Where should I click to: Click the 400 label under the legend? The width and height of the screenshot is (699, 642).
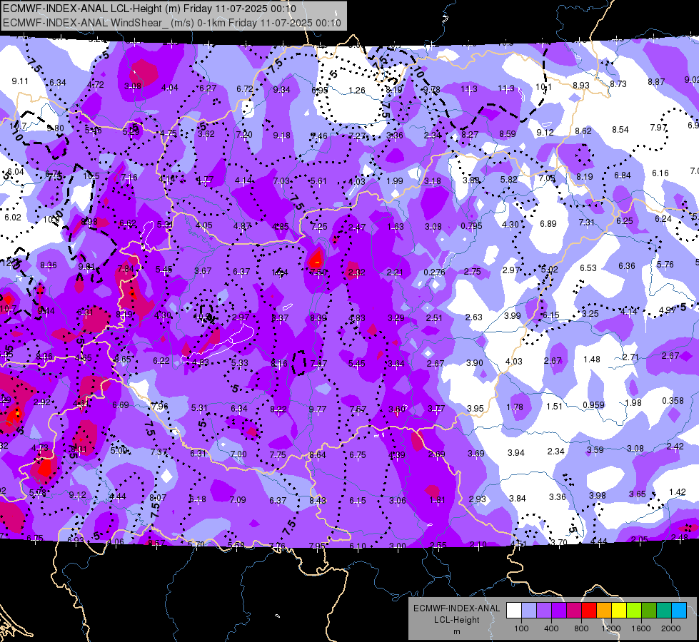[x=551, y=628]
